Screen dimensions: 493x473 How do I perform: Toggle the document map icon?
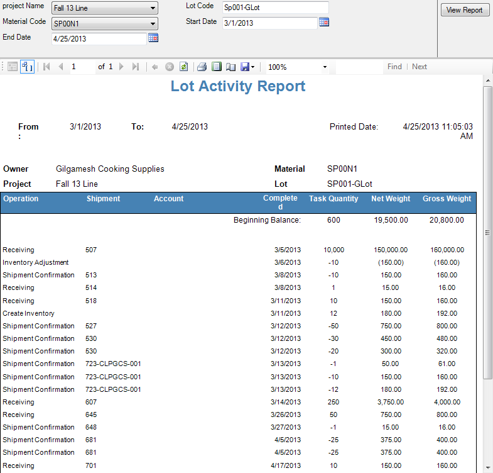tap(13, 67)
